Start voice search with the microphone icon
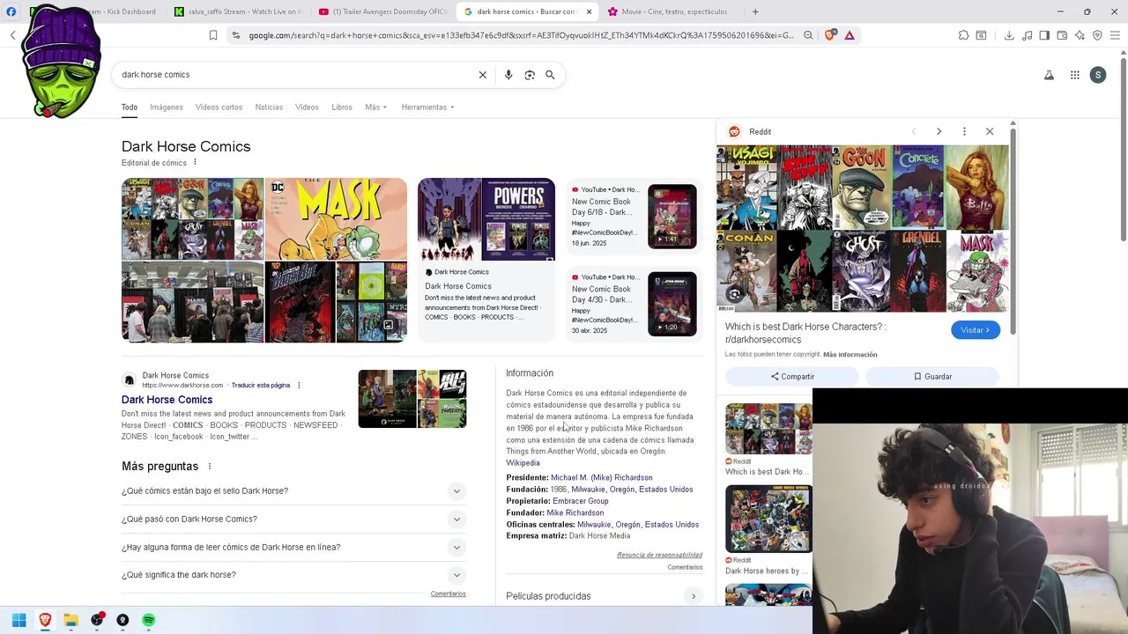Image resolution: width=1128 pixels, height=634 pixels. 508,75
